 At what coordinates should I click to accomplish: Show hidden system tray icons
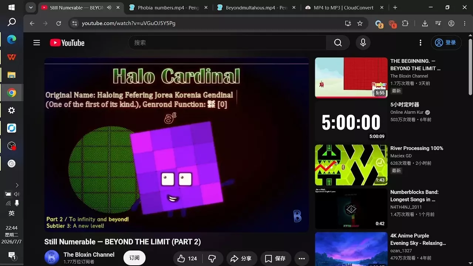pyautogui.click(x=17, y=185)
